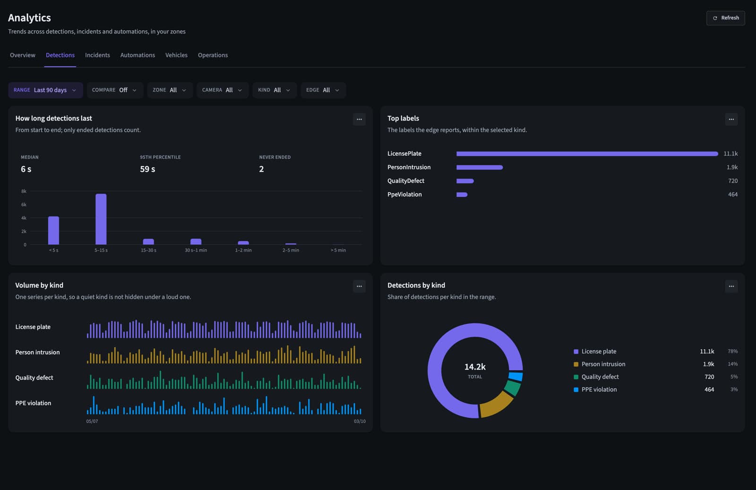Screen dimensions: 756x490
Task: Click the Person intrusion legend color swatch
Action: [x=576, y=364]
